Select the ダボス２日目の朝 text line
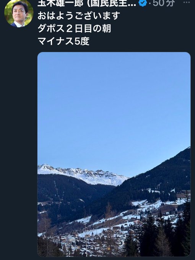This screenshot has height=260, width=195. 74,28
